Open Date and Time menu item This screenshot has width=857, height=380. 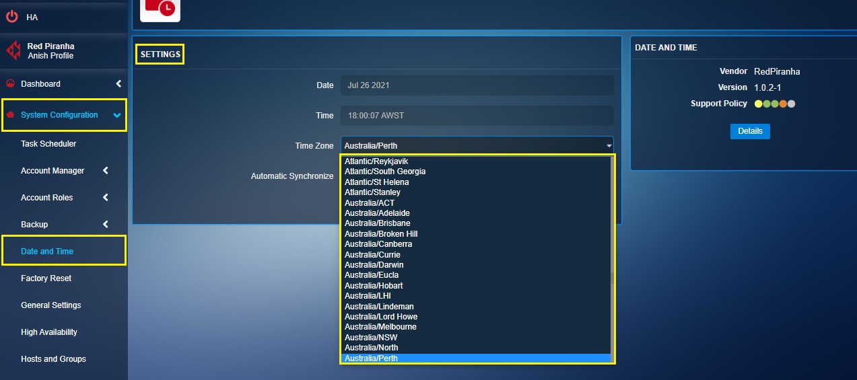tap(47, 252)
